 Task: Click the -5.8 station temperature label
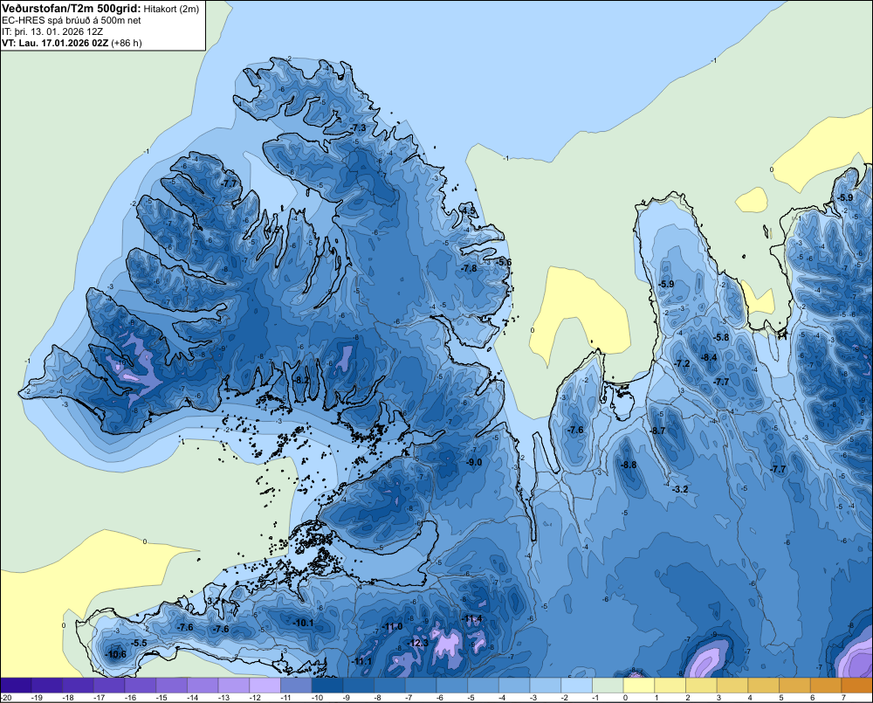(722, 337)
